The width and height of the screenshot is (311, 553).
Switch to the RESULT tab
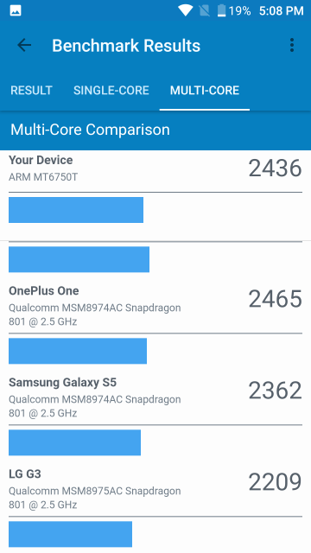(31, 90)
